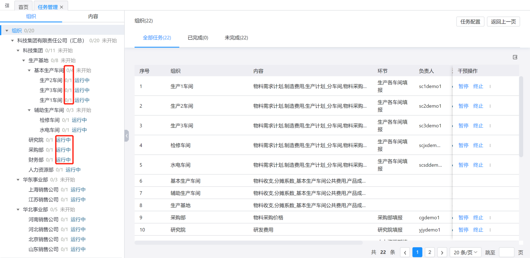Image resolution: width=530 pixels, height=258 pixels.
Task: Collapse the 华东事业部 tree node
Action: pos(18,180)
